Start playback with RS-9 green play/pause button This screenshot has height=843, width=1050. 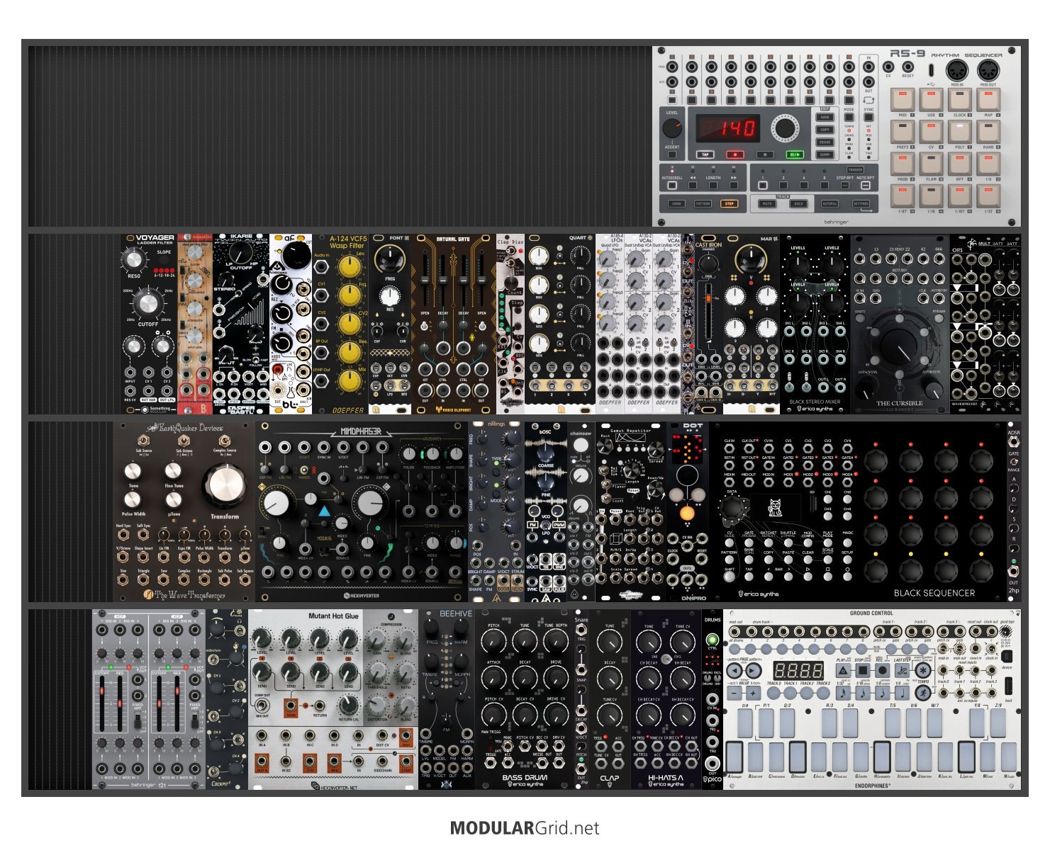pyautogui.click(x=795, y=154)
